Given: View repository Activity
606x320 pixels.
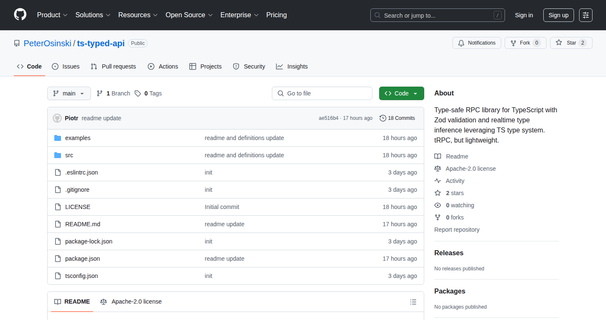Looking at the screenshot, I should tap(449, 181).
